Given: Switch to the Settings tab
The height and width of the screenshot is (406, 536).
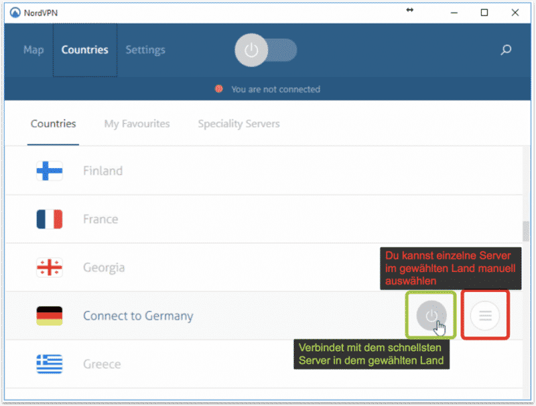Looking at the screenshot, I should coord(145,50).
